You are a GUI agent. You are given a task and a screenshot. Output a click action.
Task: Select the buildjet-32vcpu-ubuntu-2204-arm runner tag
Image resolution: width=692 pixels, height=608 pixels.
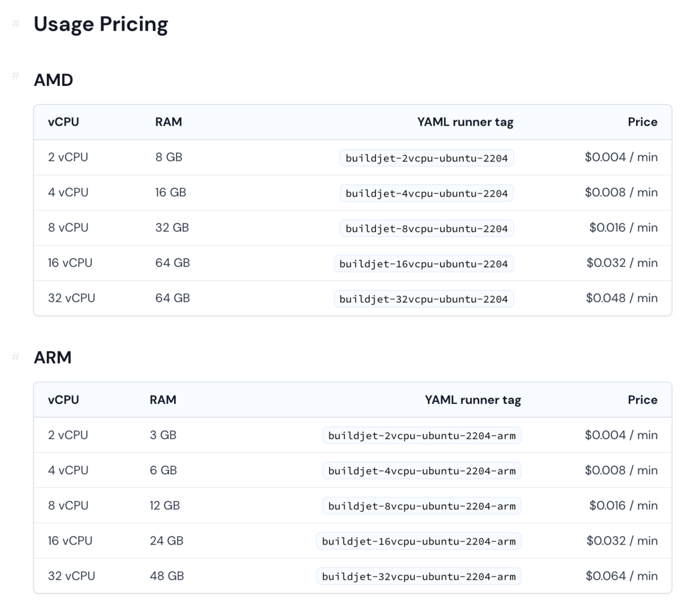tap(419, 576)
